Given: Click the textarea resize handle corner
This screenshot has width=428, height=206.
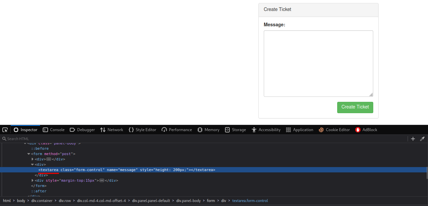Looking at the screenshot, I should [371, 95].
